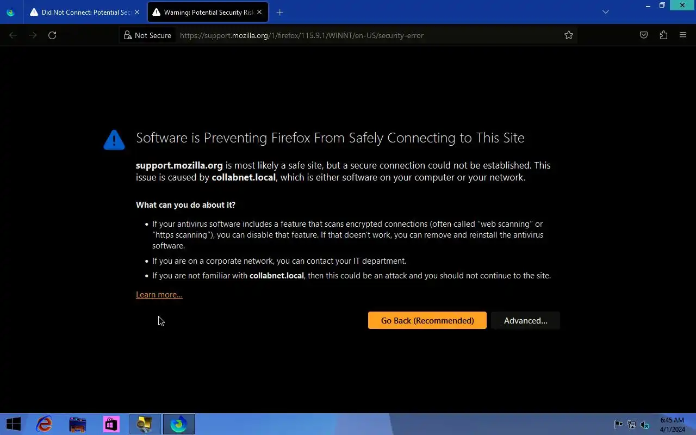696x435 pixels.
Task: Open Windows Start menu
Action: point(14,424)
